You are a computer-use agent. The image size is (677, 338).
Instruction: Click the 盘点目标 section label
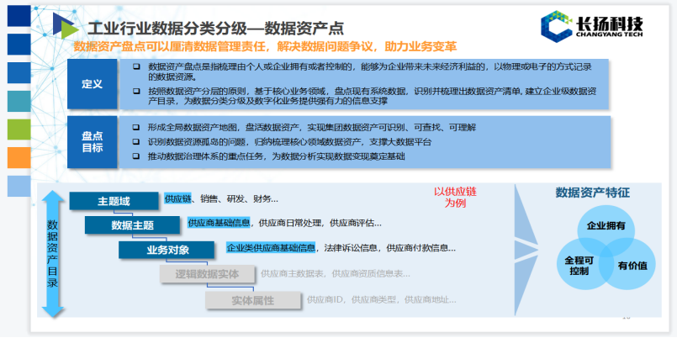(x=92, y=141)
